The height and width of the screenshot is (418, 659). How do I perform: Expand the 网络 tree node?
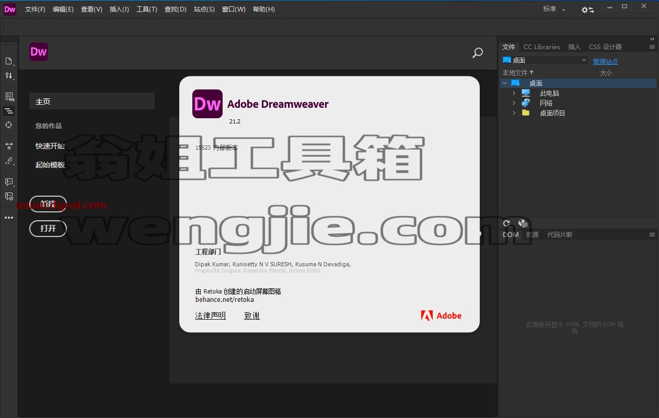[514, 103]
